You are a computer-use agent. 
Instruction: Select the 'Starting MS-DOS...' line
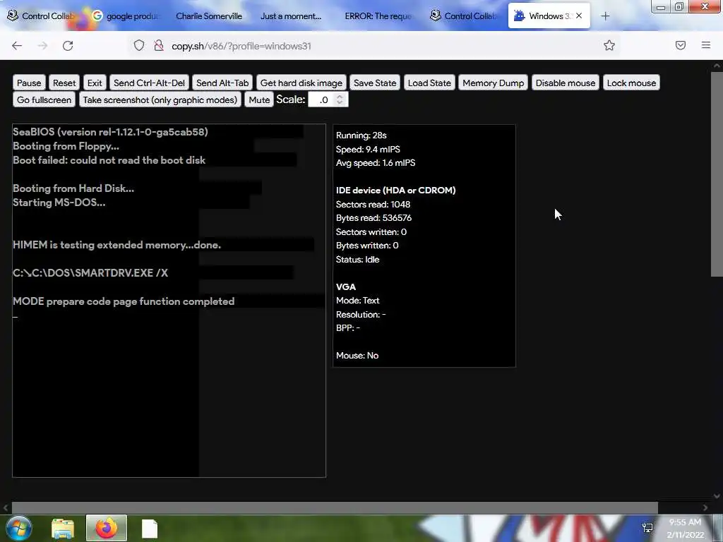[59, 203]
